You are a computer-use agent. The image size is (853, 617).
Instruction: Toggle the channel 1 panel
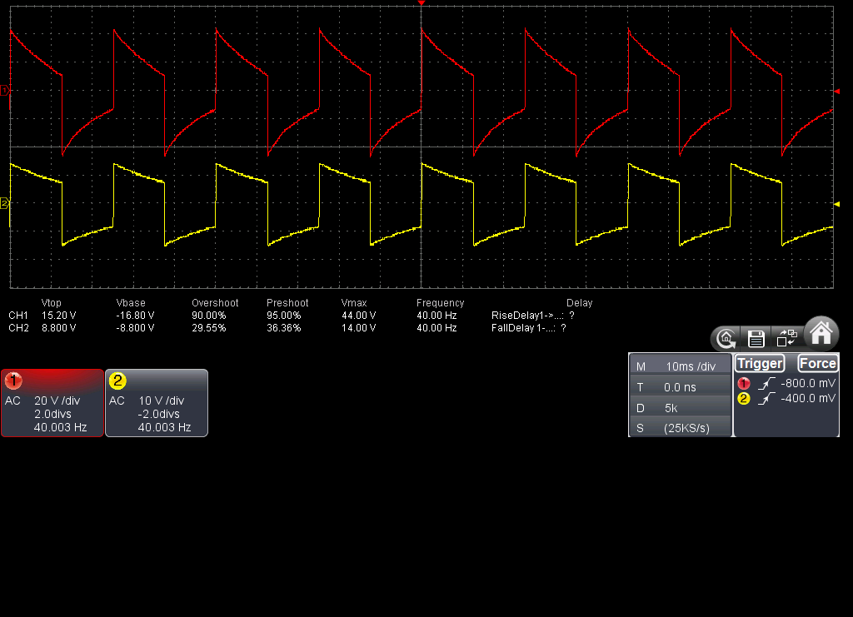tap(52, 403)
